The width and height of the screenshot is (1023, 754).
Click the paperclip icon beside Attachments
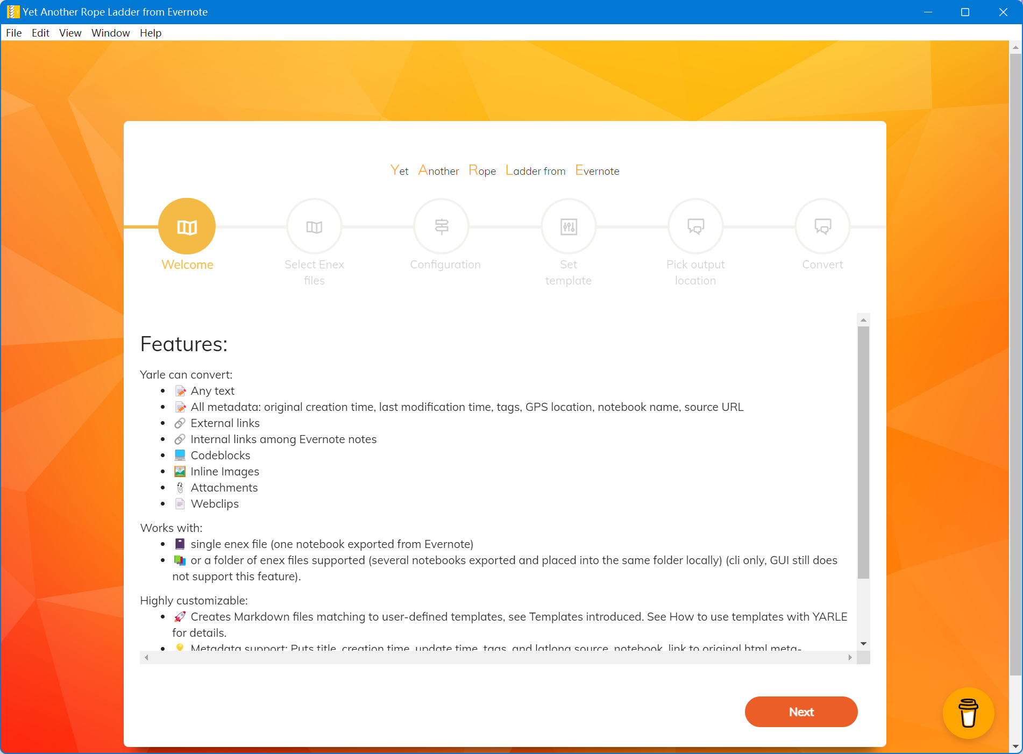180,488
